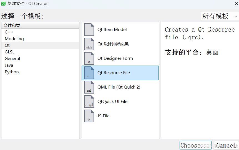Click the qrc icon for Qt Resource File
The height and width of the screenshot is (150, 239).
tap(89, 73)
